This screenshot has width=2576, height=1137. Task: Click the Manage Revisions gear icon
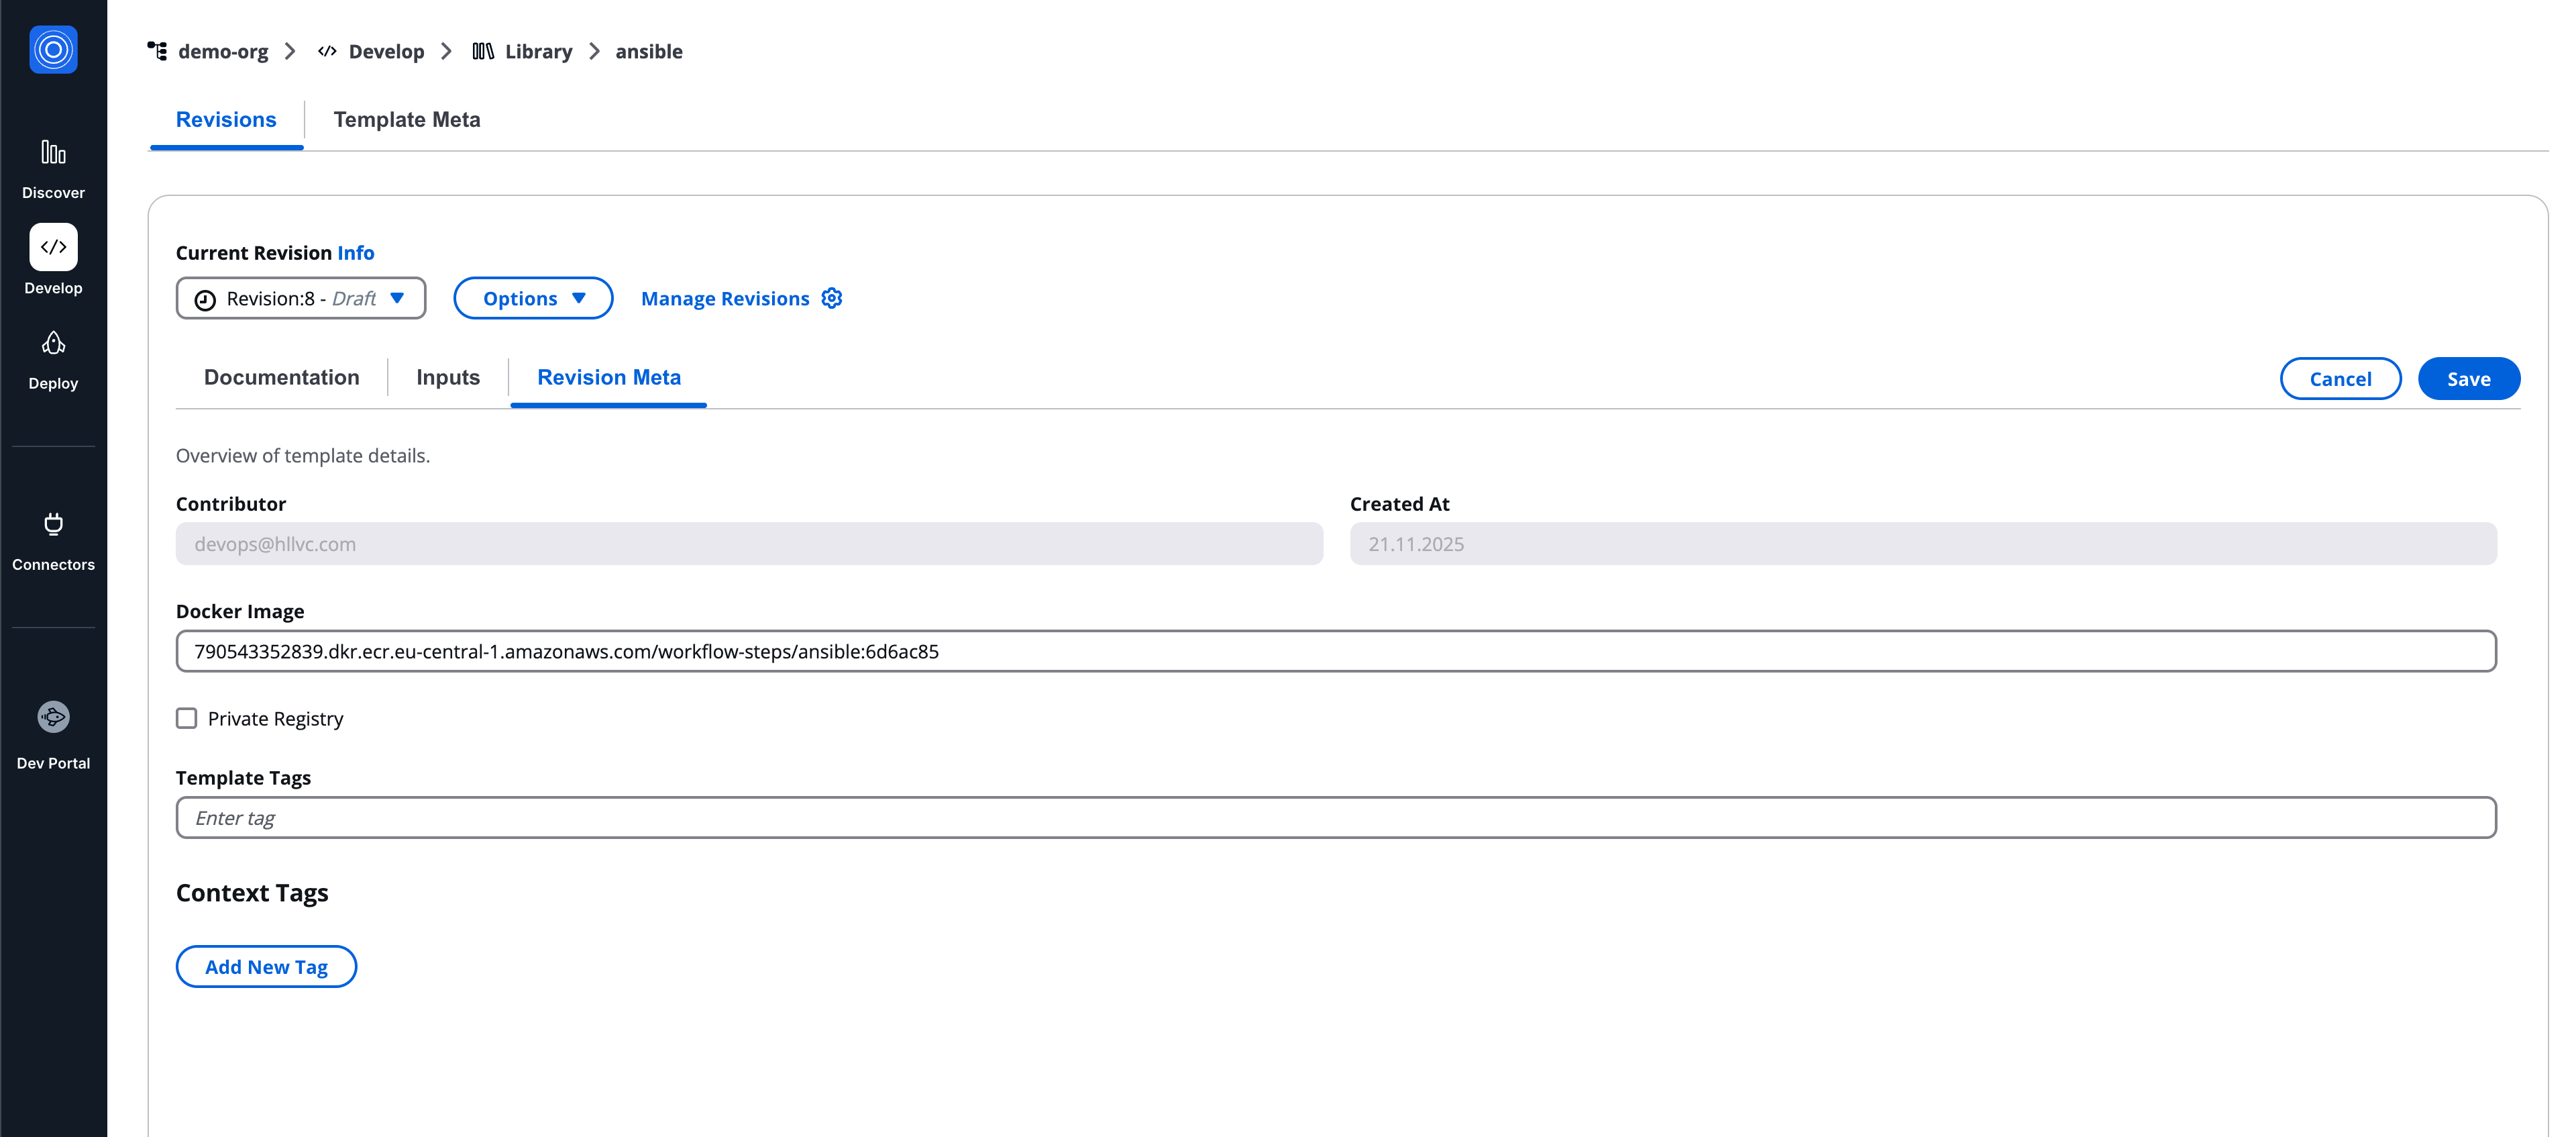831,297
